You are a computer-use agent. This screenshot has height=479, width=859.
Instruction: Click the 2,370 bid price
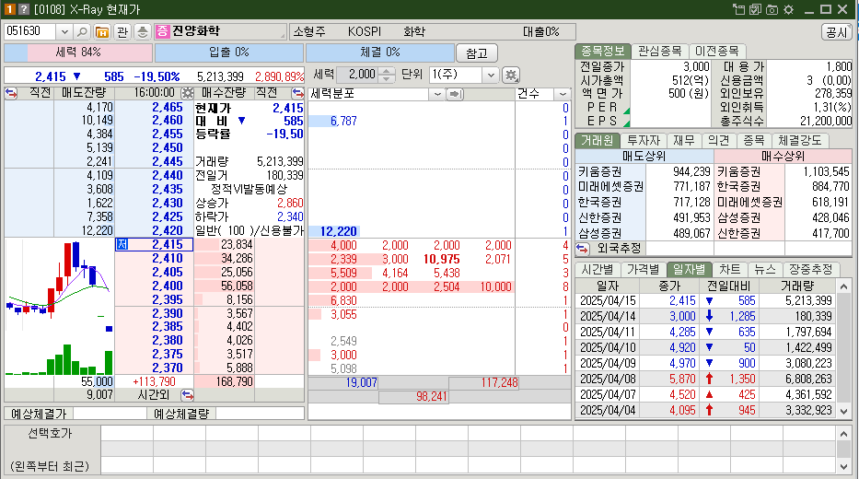[x=167, y=368]
